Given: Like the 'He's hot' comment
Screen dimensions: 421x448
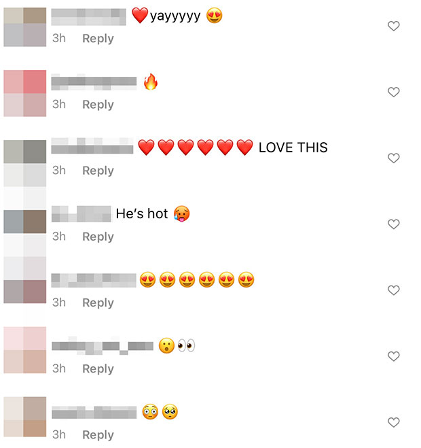Looking at the screenshot, I should (x=393, y=224).
